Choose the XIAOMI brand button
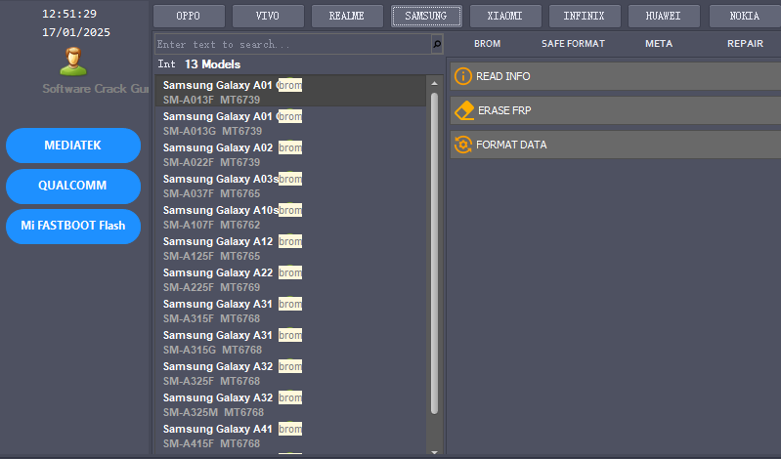Screen dimensions: 781x459 [504, 16]
